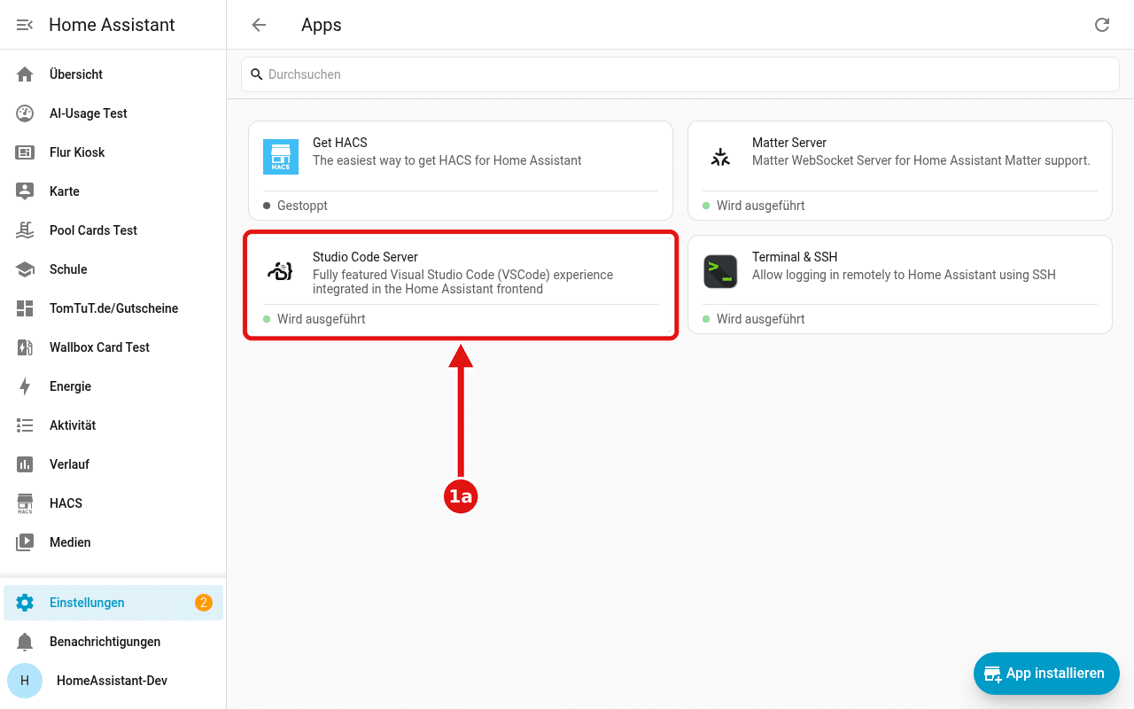Click the Home Assistant sidebar title

112,25
